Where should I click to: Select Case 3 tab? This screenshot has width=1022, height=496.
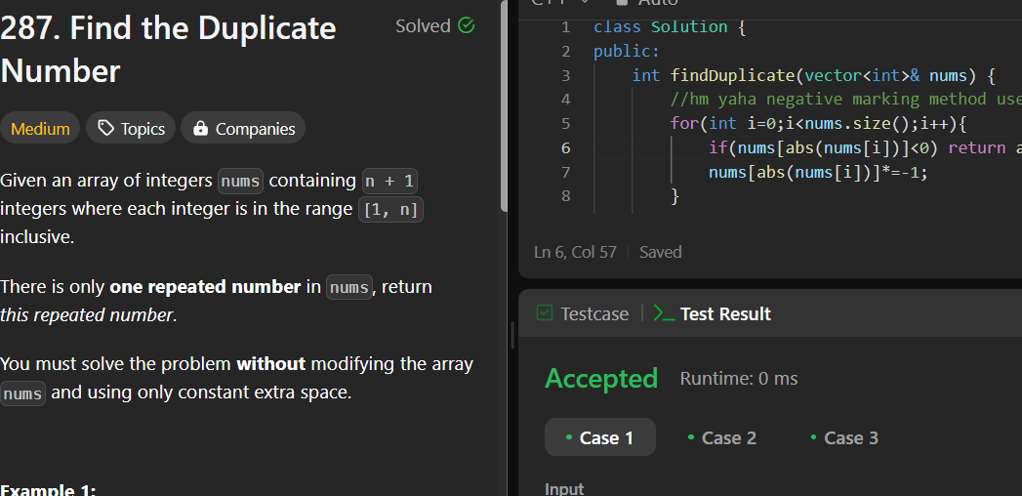(x=844, y=437)
